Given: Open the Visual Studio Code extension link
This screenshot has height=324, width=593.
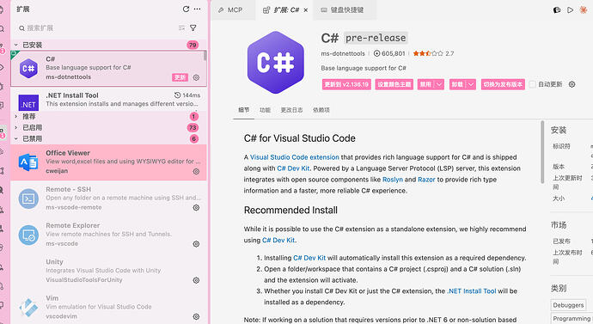Looking at the screenshot, I should point(294,157).
